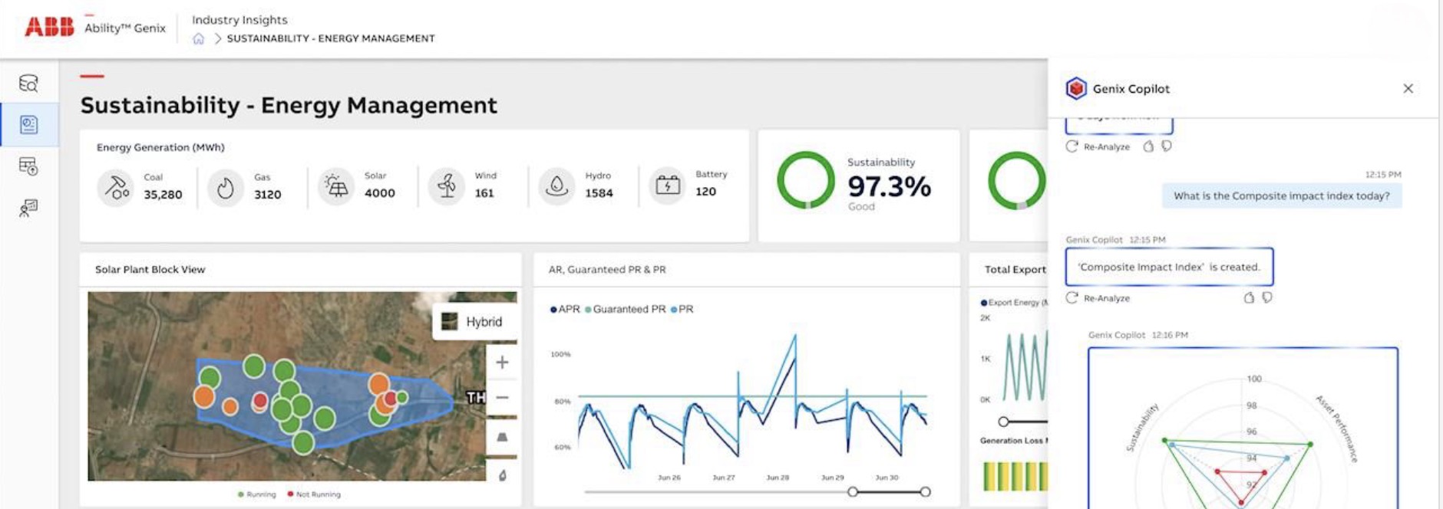Toggle Guaranteed PR series in legend
Screen dimensions: 1443x509
[x=626, y=309]
